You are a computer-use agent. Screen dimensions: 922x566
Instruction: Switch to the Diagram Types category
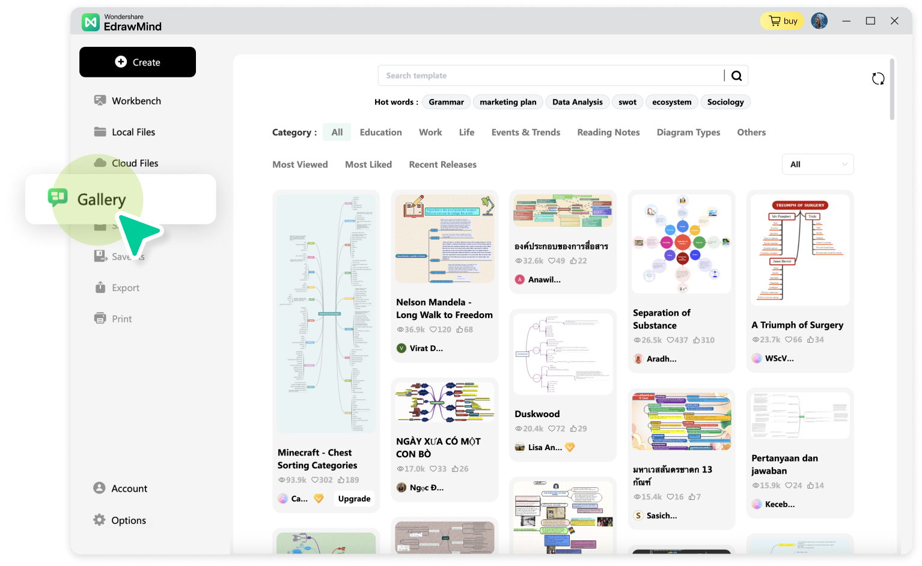pos(688,132)
